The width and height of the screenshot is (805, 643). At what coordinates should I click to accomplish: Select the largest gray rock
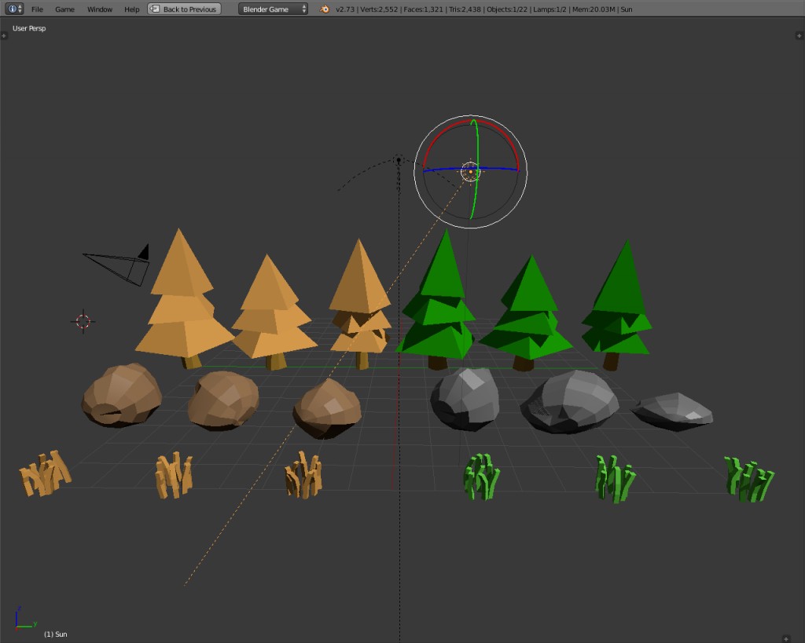coord(570,400)
